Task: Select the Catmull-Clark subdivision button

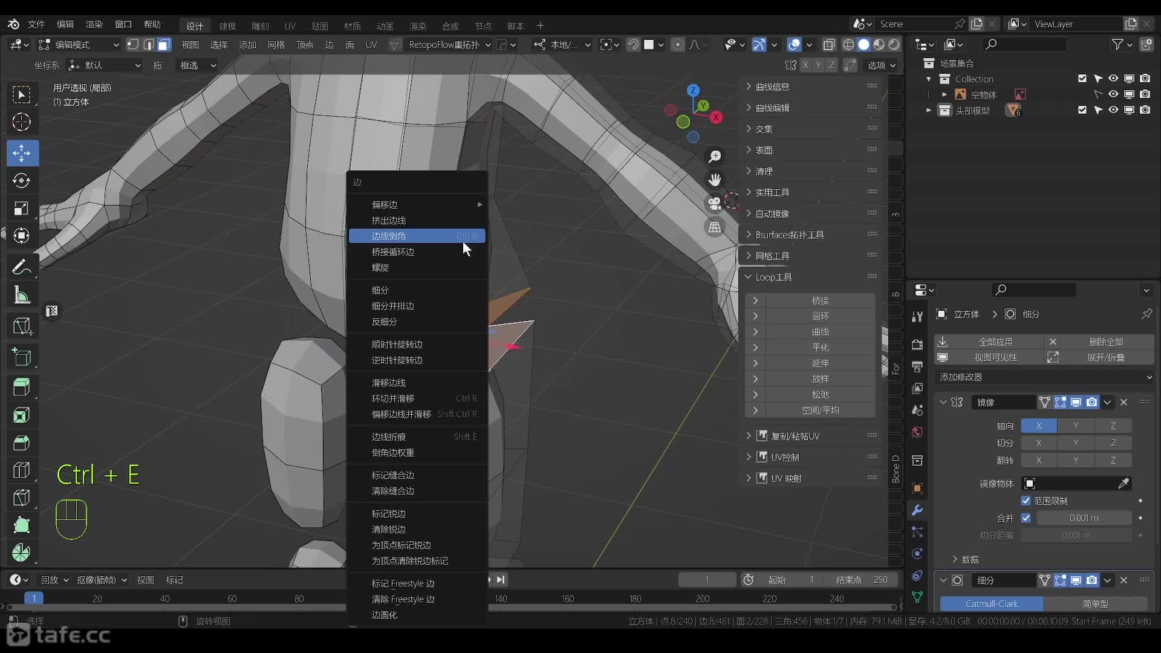Action: click(x=992, y=603)
